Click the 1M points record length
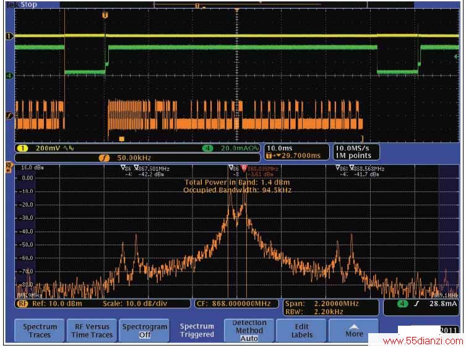 (x=353, y=155)
